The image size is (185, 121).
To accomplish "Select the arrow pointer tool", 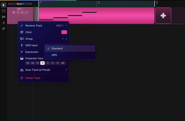I will pyautogui.click(x=4, y=5).
